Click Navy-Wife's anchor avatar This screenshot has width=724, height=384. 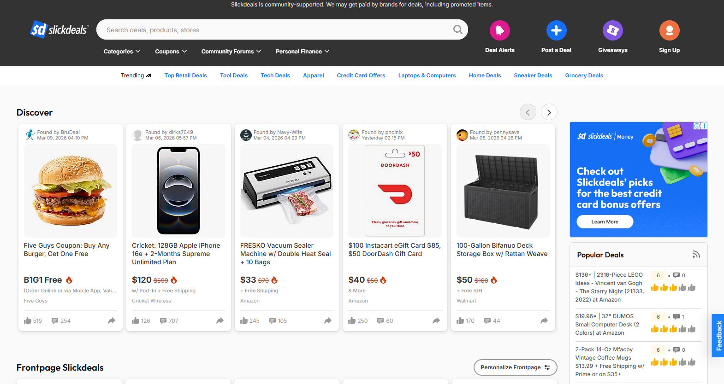tap(246, 135)
